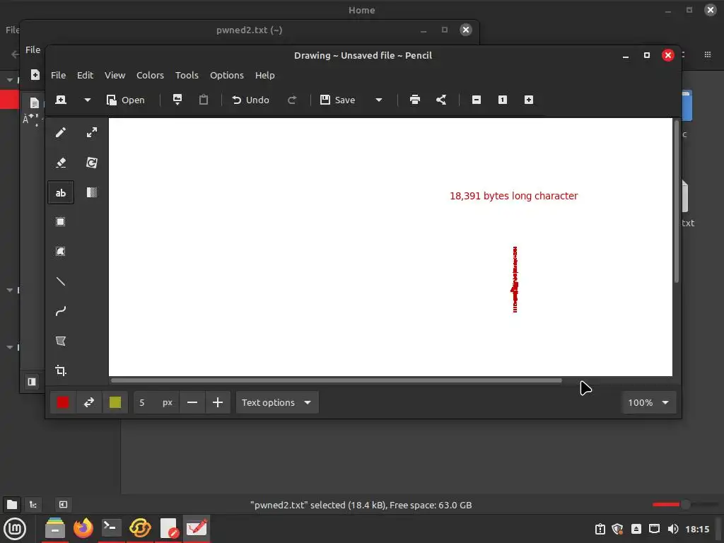Click the pen size input field
Image resolution: width=724 pixels, height=543 pixels.
(156, 402)
